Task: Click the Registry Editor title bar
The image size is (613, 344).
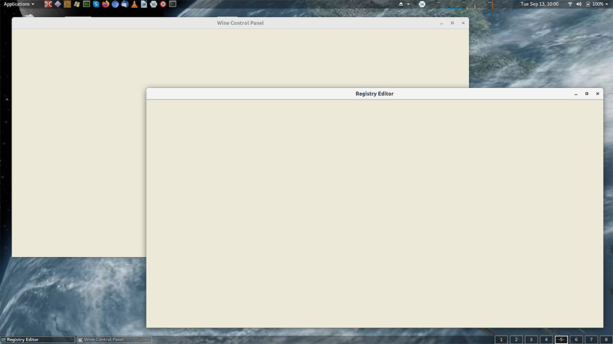Action: tap(375, 94)
